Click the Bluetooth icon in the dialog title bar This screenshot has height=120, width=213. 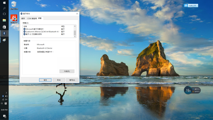[x=22, y=14]
